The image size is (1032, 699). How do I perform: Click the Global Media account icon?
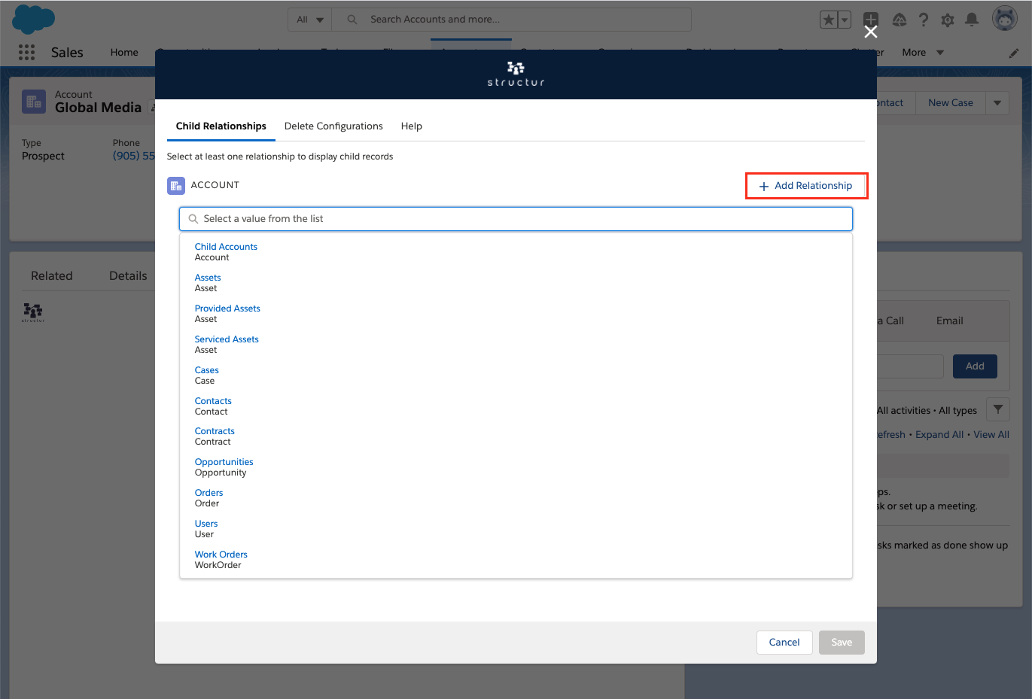point(34,102)
